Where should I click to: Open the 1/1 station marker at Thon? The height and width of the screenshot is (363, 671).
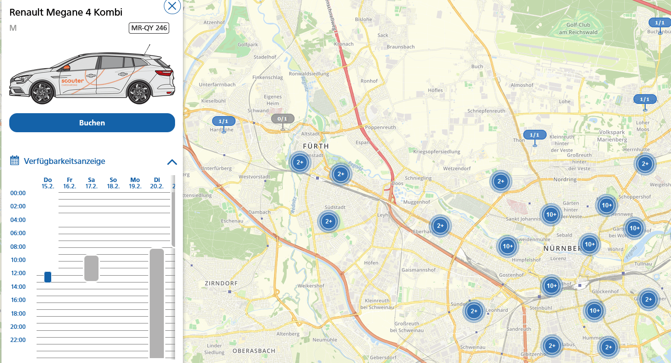pos(534,135)
